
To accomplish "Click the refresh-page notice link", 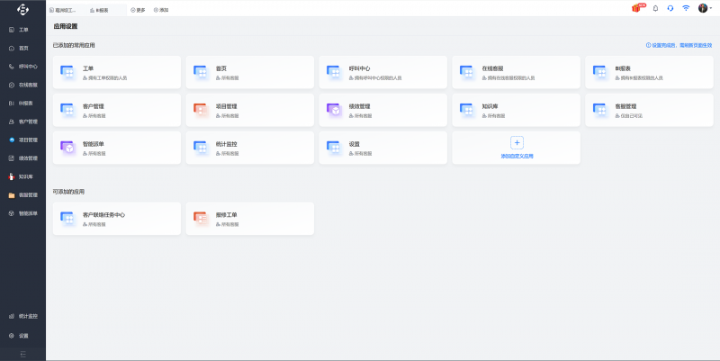I will point(679,44).
